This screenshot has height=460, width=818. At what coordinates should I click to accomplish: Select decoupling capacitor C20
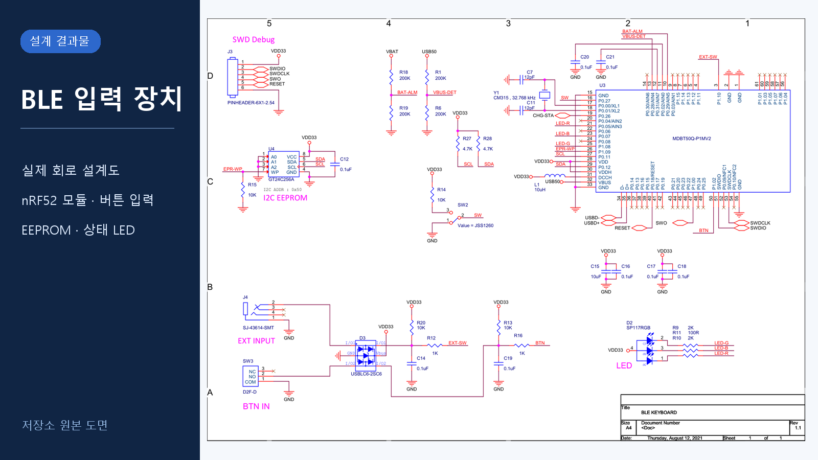(576, 62)
